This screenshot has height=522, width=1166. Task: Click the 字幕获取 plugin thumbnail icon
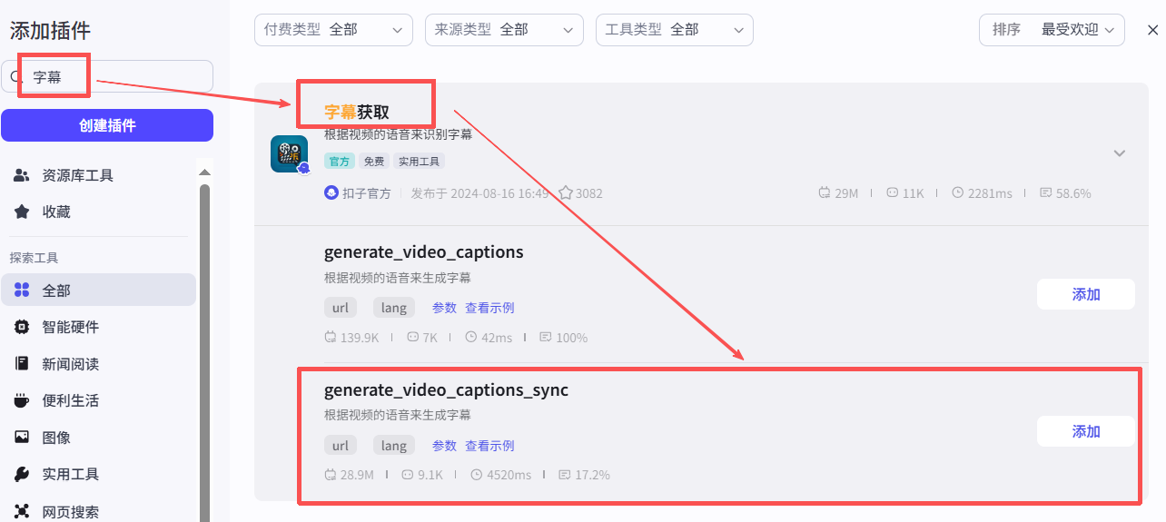pyautogui.click(x=289, y=153)
